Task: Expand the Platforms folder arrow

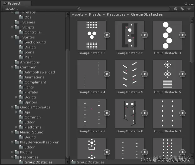Action: pyautogui.click(x=16, y=127)
